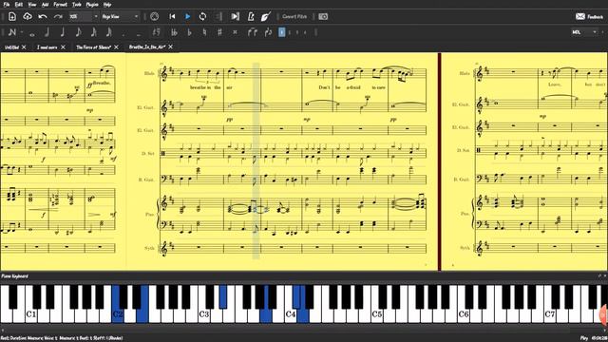Start playback with the blue play button
608x342 pixels.
click(x=187, y=16)
